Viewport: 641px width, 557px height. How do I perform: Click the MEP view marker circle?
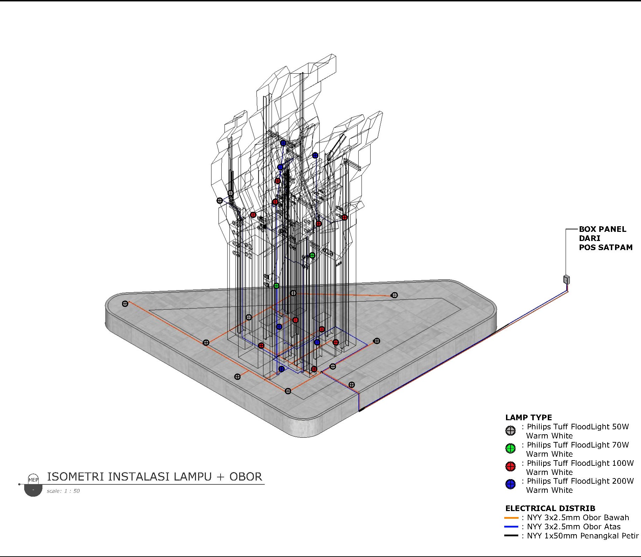coord(33,479)
